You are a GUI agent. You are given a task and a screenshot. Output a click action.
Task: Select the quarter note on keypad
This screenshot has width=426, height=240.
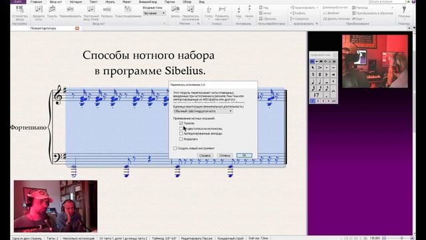(313, 81)
